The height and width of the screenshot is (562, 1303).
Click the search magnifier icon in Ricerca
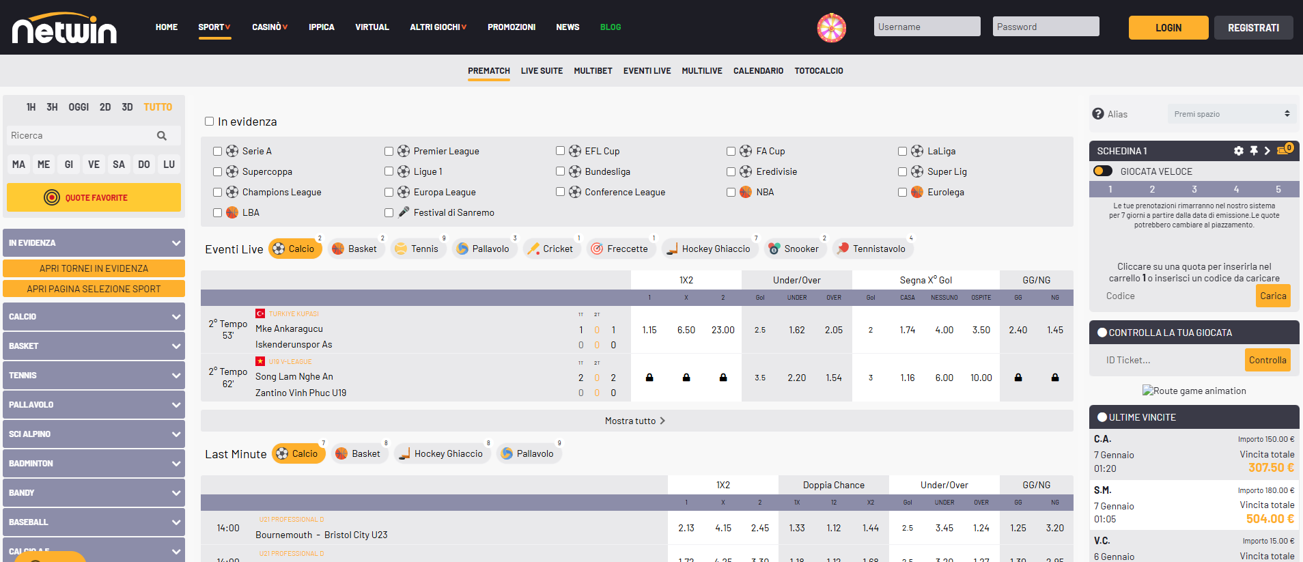tap(162, 136)
